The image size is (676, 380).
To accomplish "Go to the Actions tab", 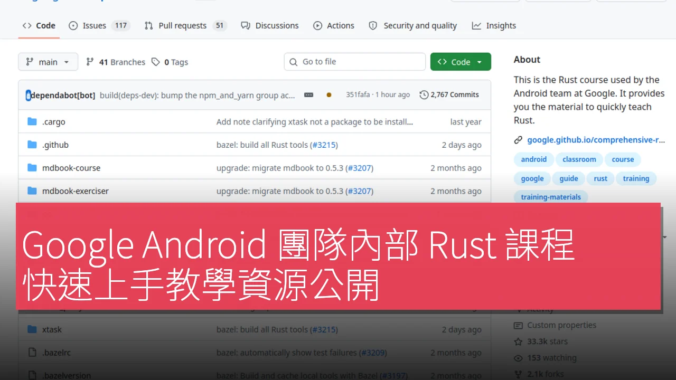I will click(x=334, y=25).
